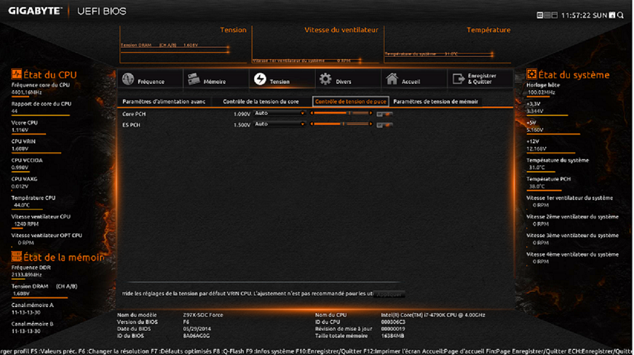The width and height of the screenshot is (634, 355).
Task: Switch to grid display mode icon
Action: [x=547, y=15]
